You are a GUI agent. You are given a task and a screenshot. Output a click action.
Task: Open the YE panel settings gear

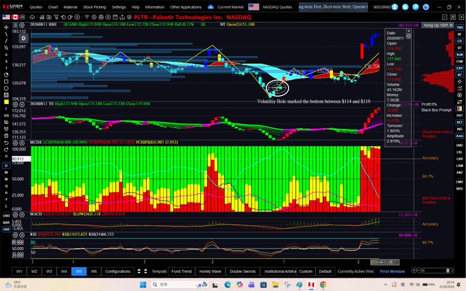pos(16,105)
